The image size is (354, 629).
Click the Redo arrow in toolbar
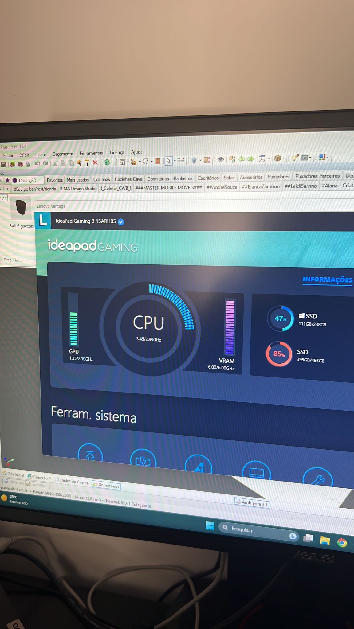click(x=45, y=163)
